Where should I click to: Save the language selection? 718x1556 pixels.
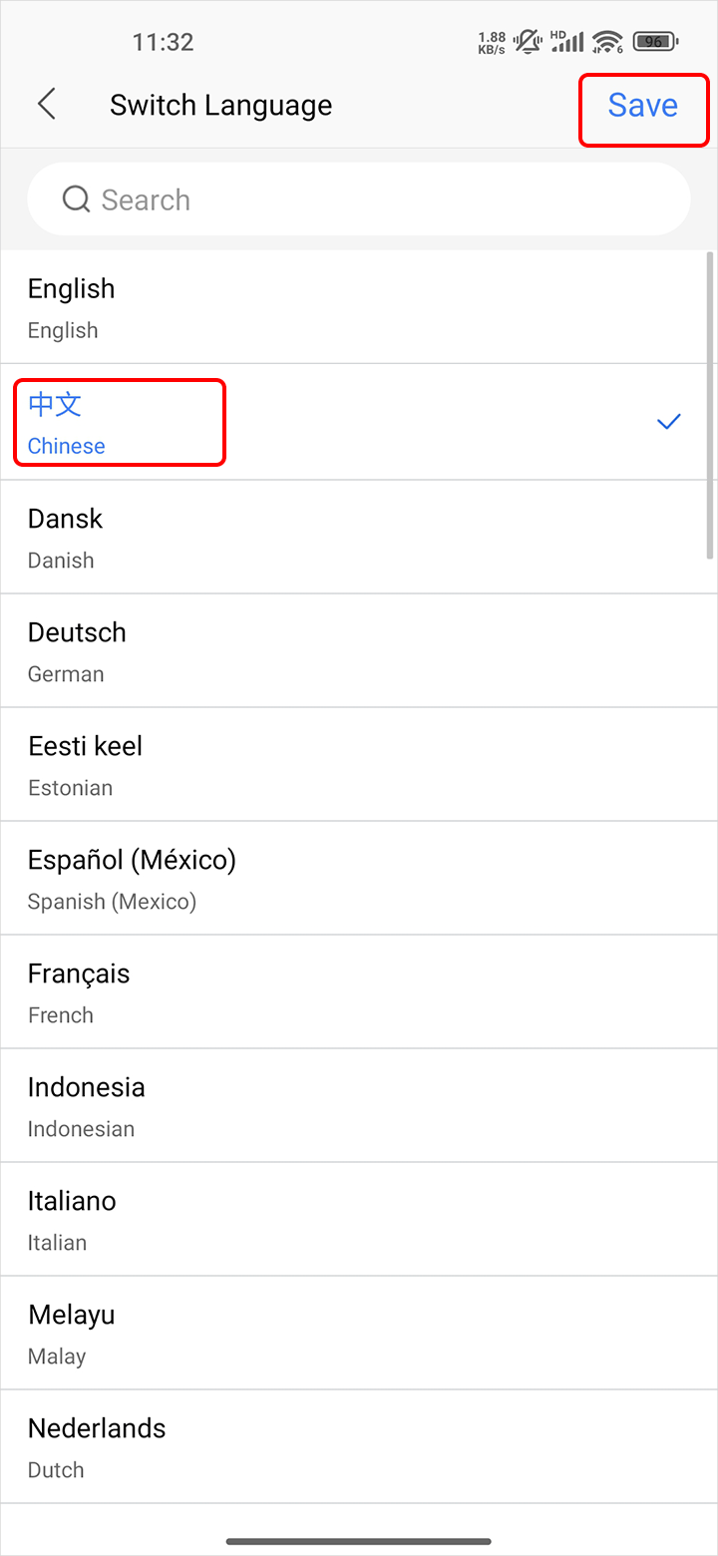[x=643, y=105]
